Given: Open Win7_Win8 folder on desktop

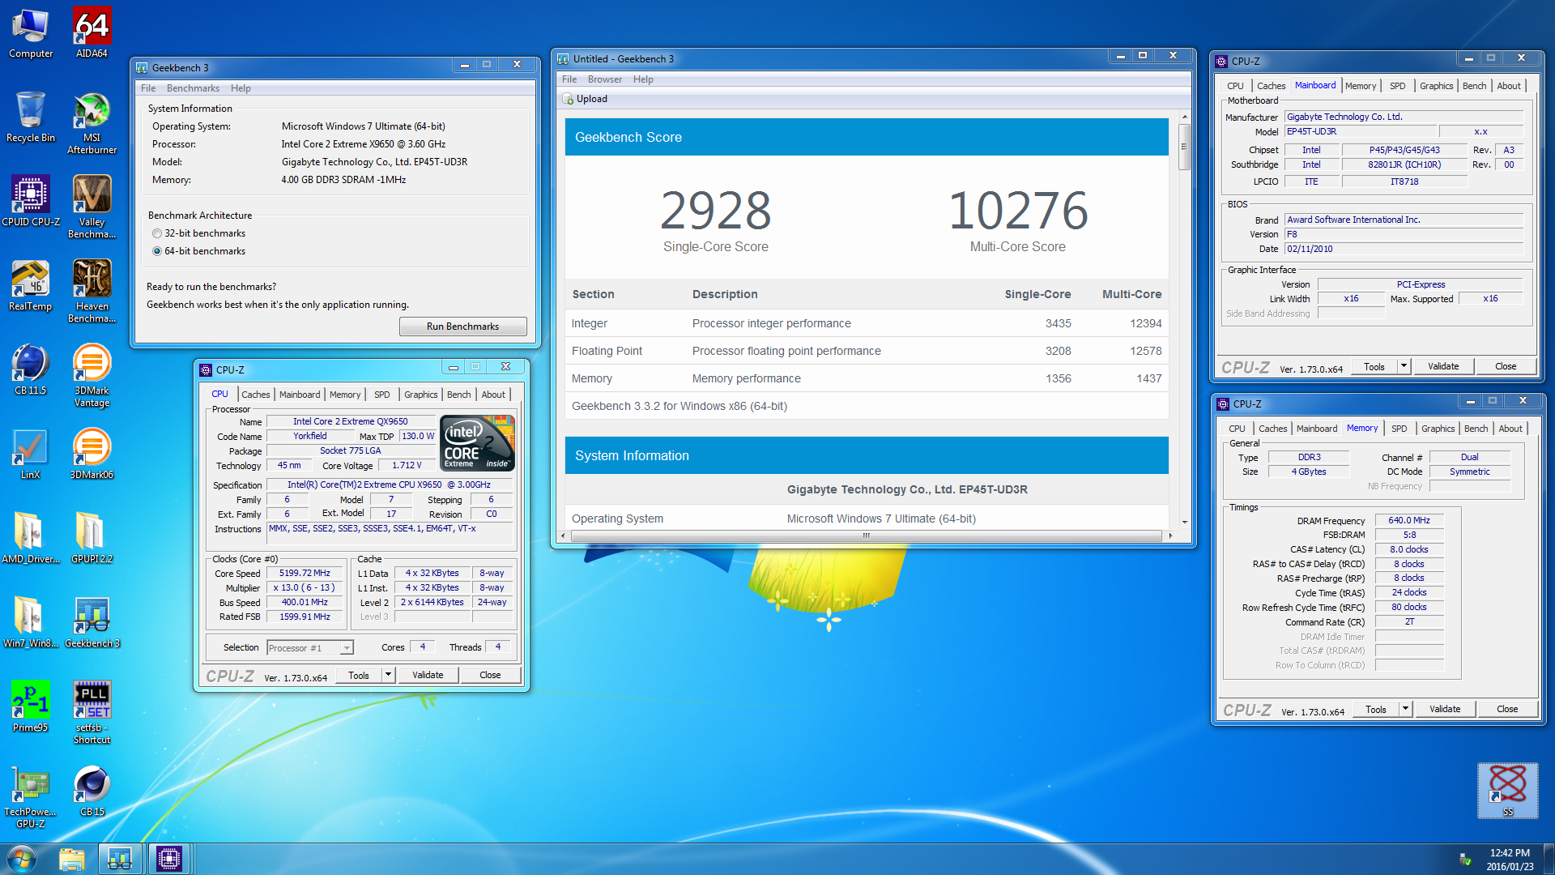Looking at the screenshot, I should point(31,623).
